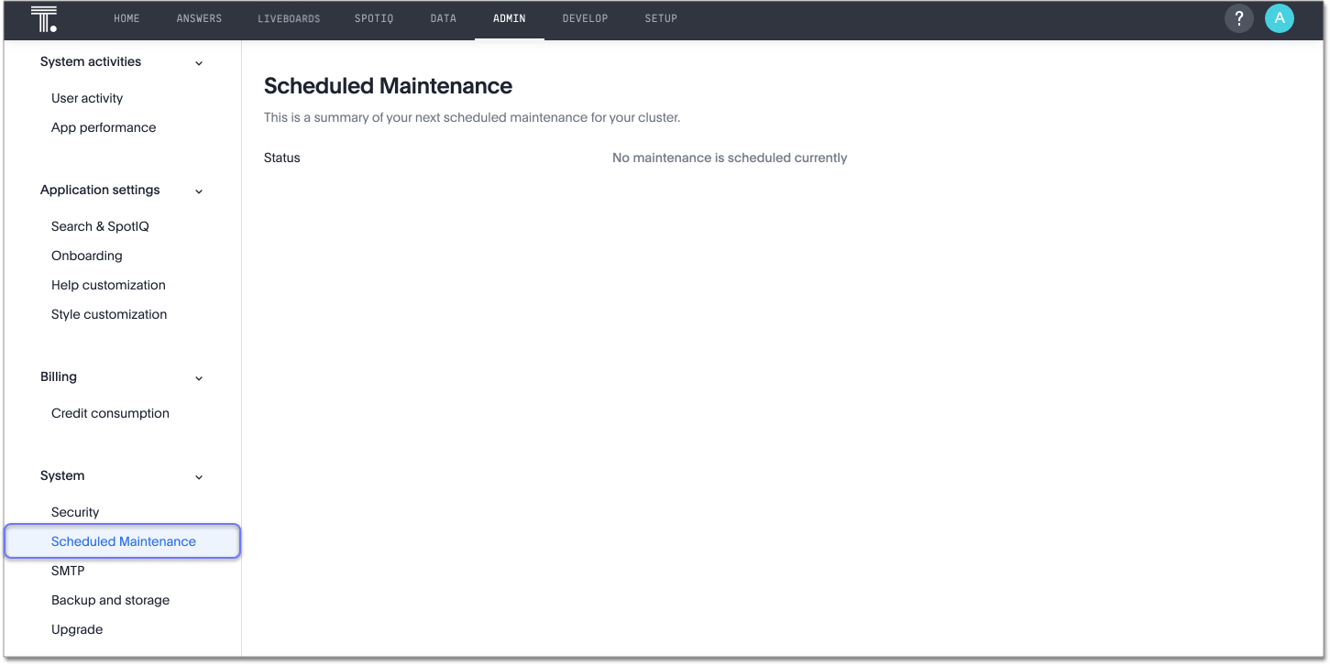View Credit consumption page

coord(110,413)
